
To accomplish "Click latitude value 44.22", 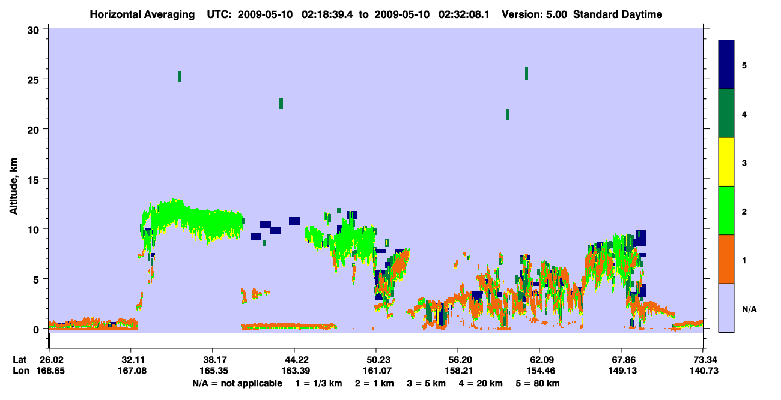I will click(296, 360).
